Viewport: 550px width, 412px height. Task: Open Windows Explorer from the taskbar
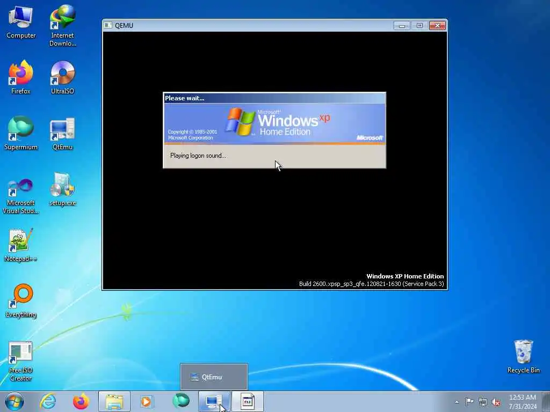pos(114,401)
